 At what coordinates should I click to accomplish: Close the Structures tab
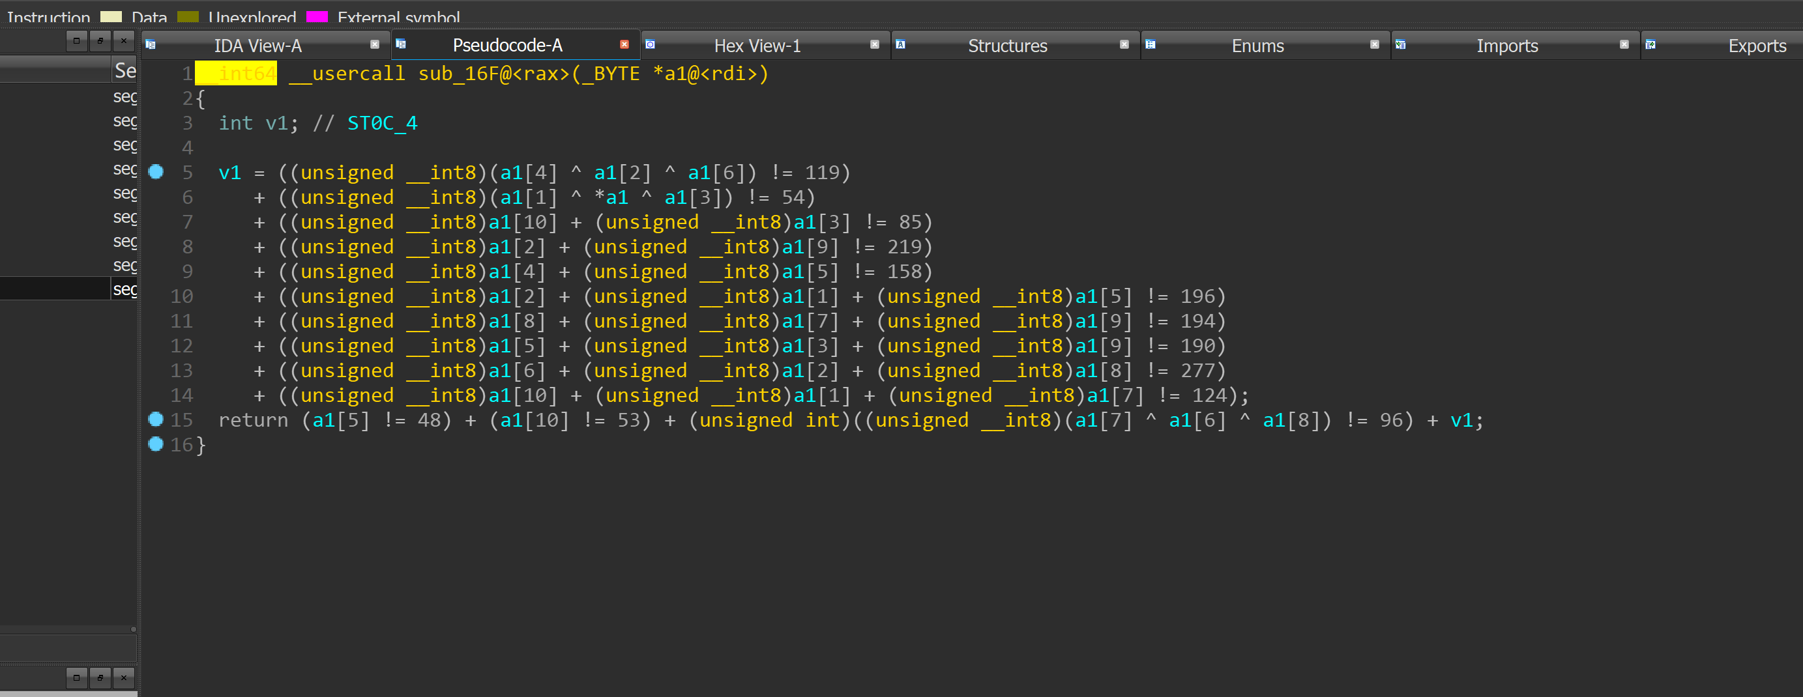[x=1125, y=45]
